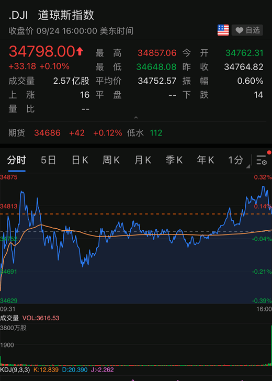
Task: Tap the KDJ(9,3,3) indicator label
Action: click(x=15, y=370)
